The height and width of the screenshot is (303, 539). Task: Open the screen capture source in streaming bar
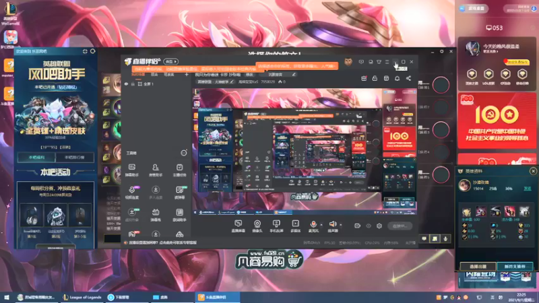coord(238,226)
